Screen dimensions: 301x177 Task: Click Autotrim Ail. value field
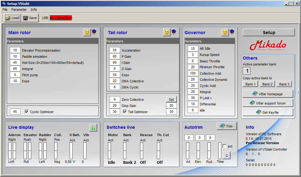coord(189,138)
